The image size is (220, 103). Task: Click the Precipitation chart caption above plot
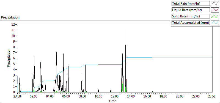(x=10, y=17)
